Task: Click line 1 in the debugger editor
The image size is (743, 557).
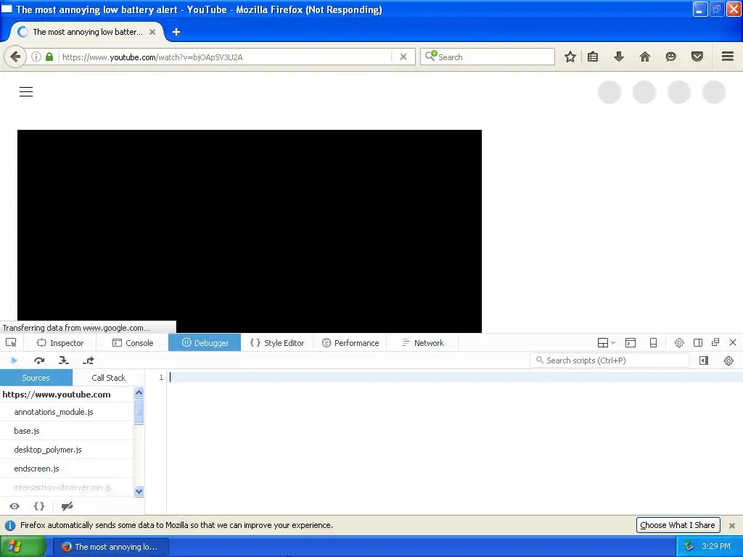Action: (454, 377)
